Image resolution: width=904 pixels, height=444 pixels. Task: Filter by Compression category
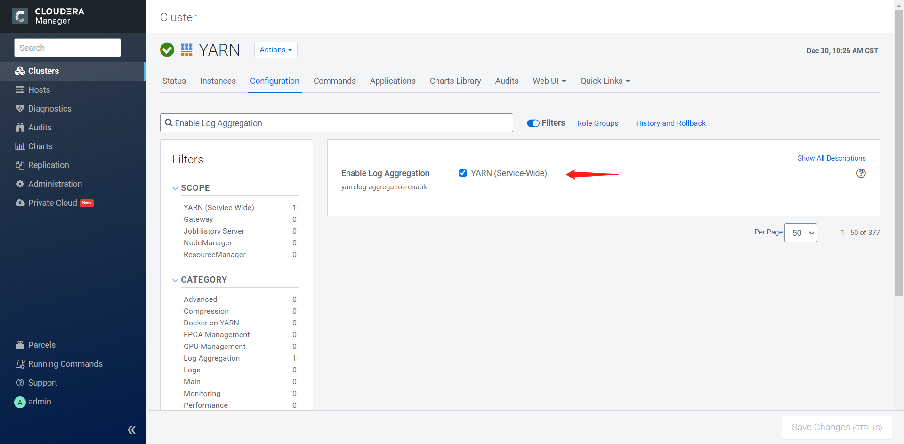(x=206, y=311)
